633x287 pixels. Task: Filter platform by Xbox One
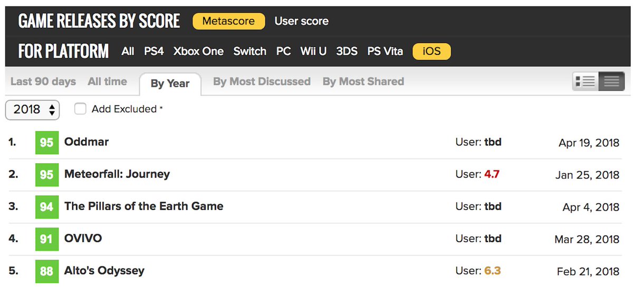[x=198, y=51]
